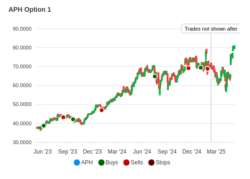
Task: Click the Jun '23 x-axis label
Action: coord(42,152)
